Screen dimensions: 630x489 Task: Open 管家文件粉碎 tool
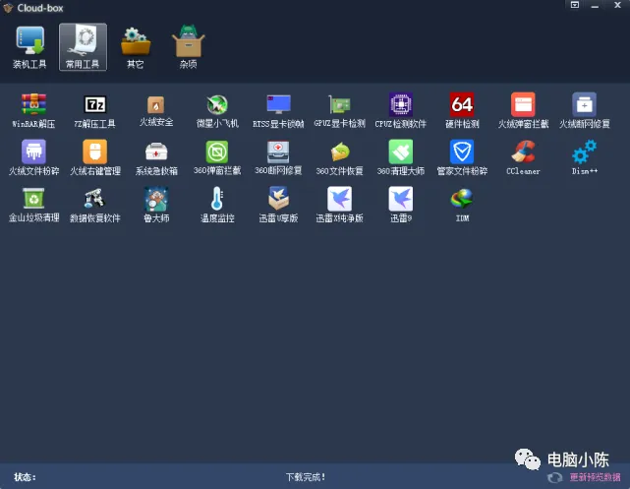tap(462, 157)
